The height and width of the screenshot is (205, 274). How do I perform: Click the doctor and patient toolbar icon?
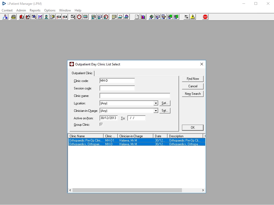click(x=5, y=17)
